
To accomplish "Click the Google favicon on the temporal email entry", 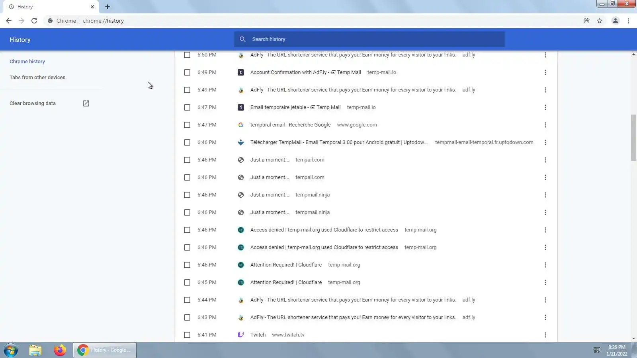I will coord(241,125).
